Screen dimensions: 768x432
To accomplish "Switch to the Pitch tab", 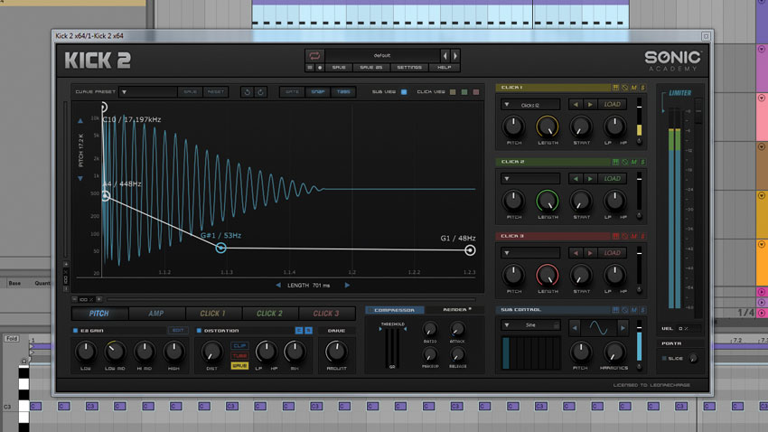I will 99,314.
